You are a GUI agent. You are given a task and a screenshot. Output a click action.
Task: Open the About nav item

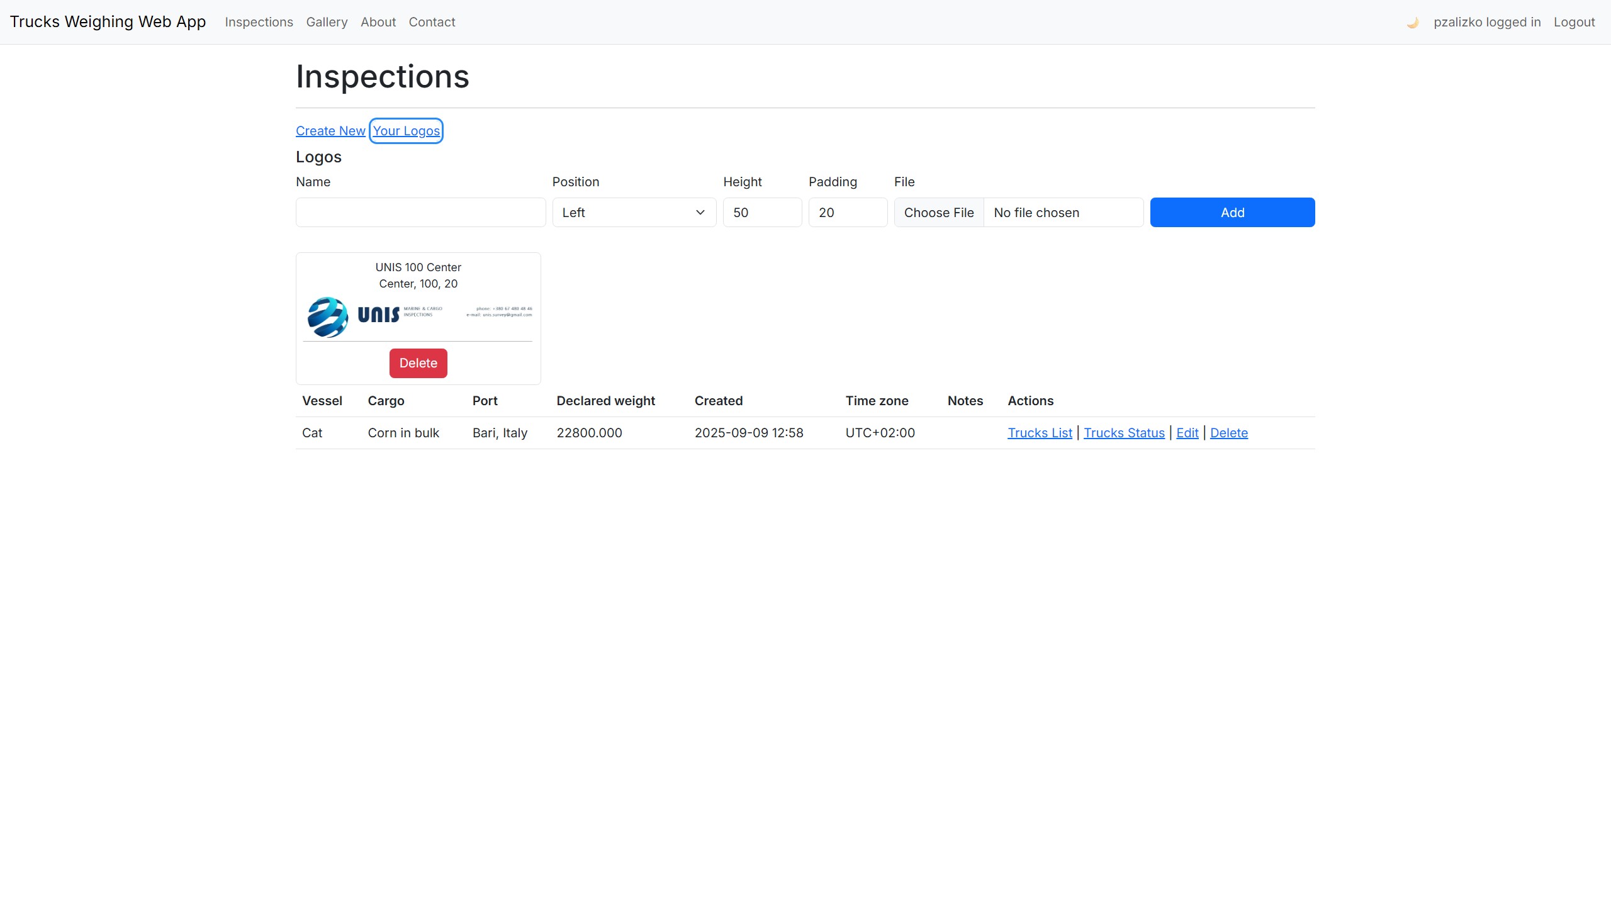[x=378, y=22]
